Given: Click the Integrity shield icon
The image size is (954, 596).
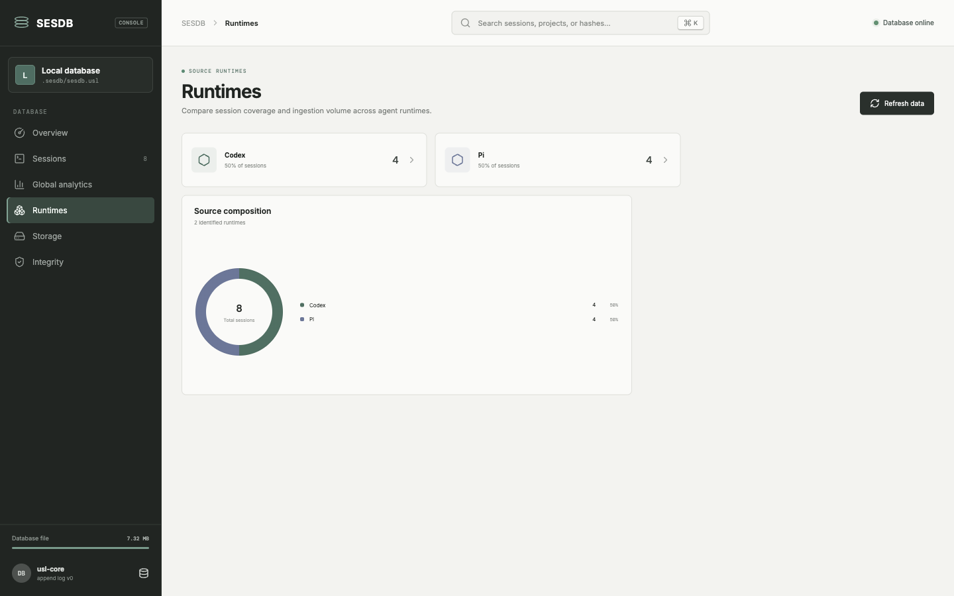Looking at the screenshot, I should (20, 262).
